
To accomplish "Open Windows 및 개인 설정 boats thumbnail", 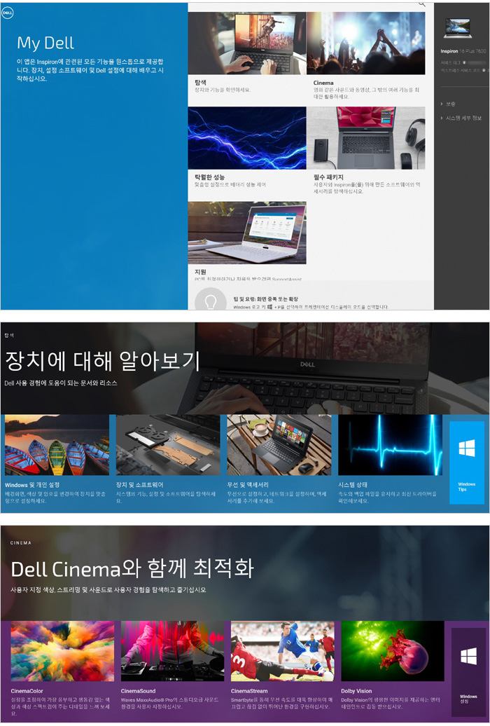I will pyautogui.click(x=57, y=445).
